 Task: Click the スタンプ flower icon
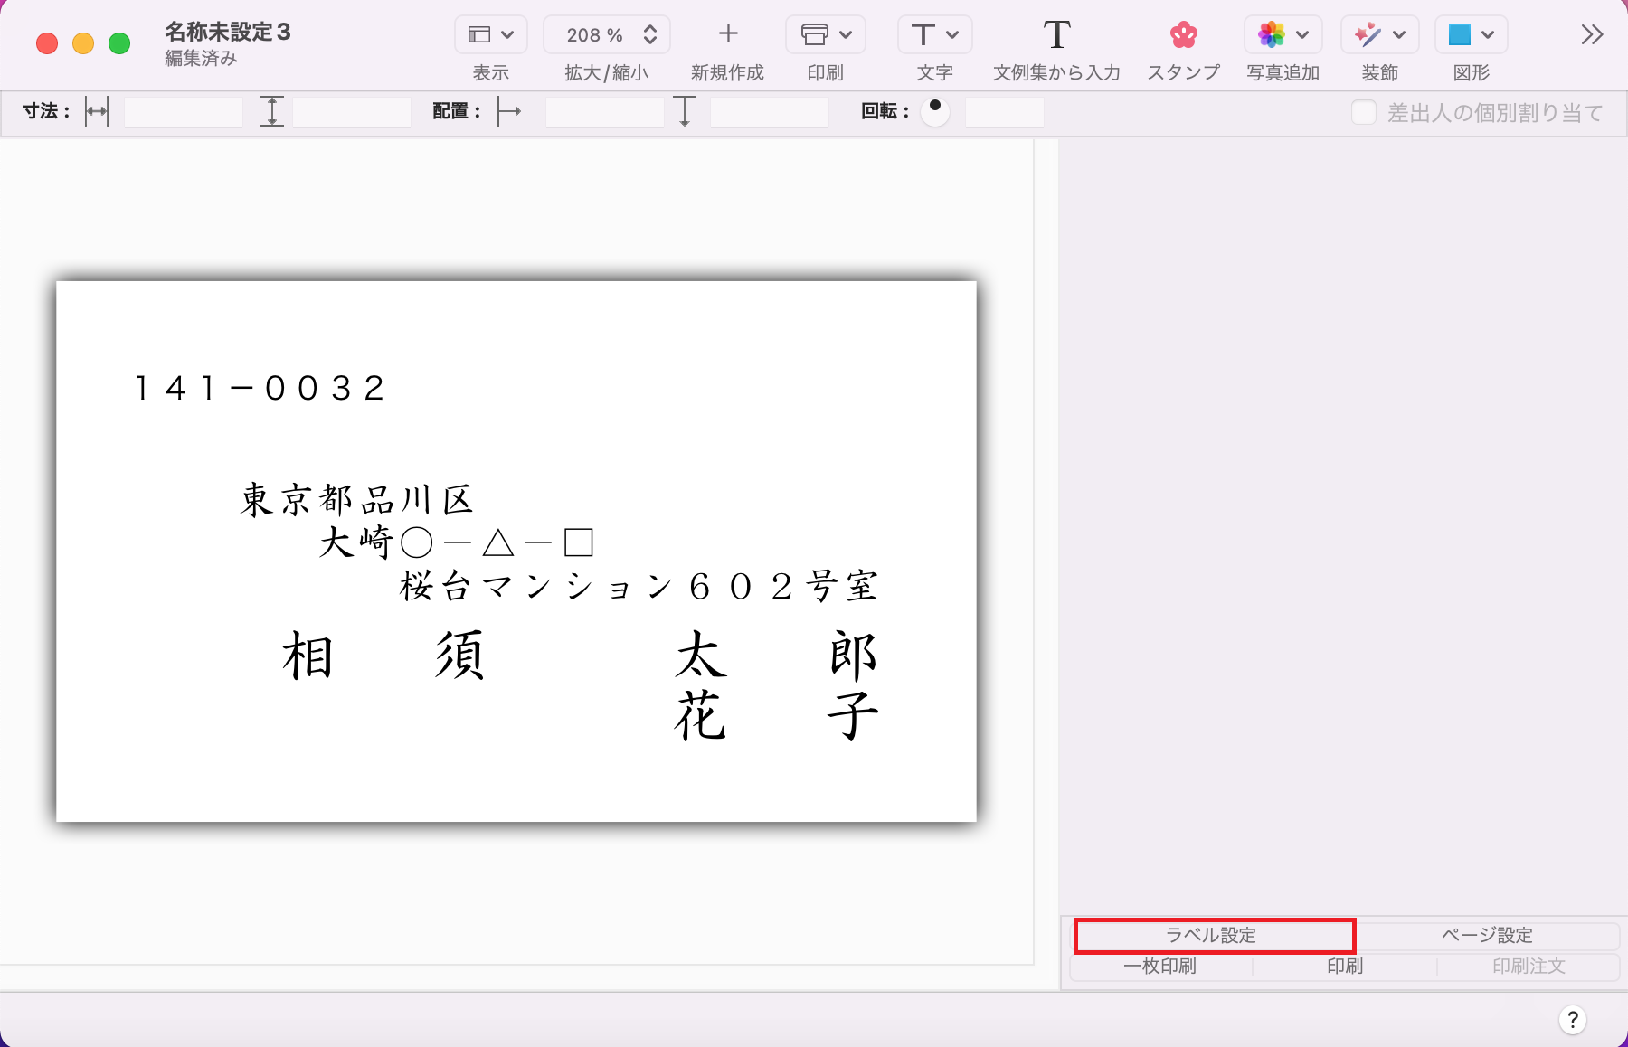click(1183, 34)
